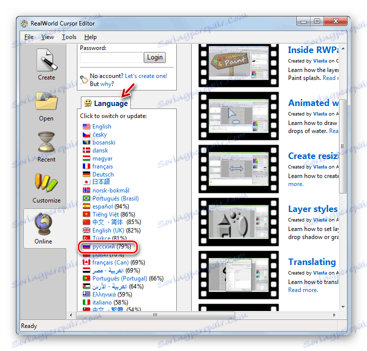Click the vertical scrollbar down arrow
Screen dimensions: 367x351
pos(343,306)
